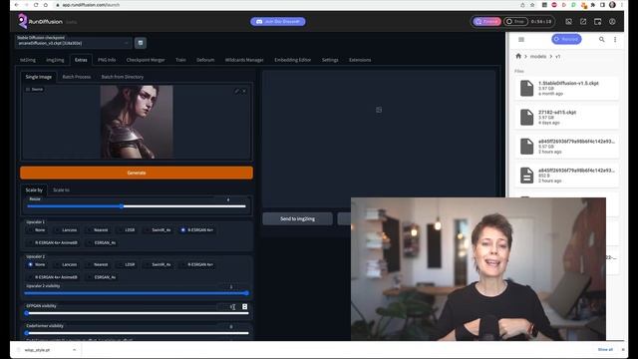Click the Join Our Discord button
Viewport: 638px width, 359px height.
pos(278,22)
